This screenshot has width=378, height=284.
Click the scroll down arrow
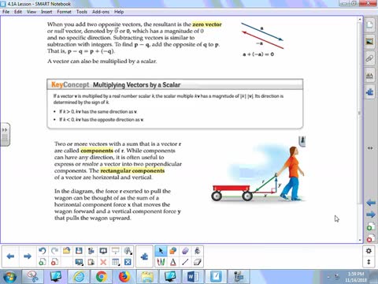(360, 240)
